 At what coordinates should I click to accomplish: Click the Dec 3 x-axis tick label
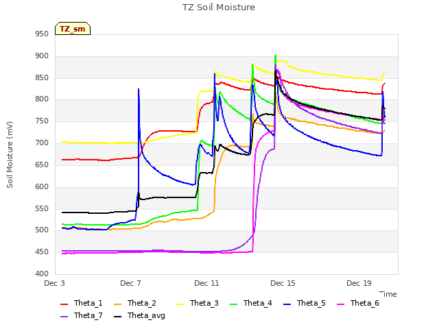click(x=55, y=283)
